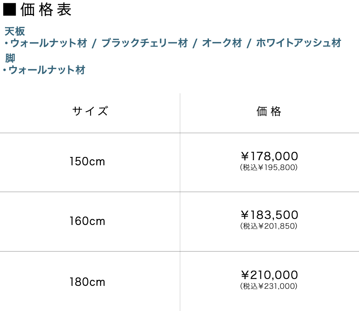This screenshot has width=359, height=311.
Task: Select the オーク材 option
Action: click(x=222, y=44)
